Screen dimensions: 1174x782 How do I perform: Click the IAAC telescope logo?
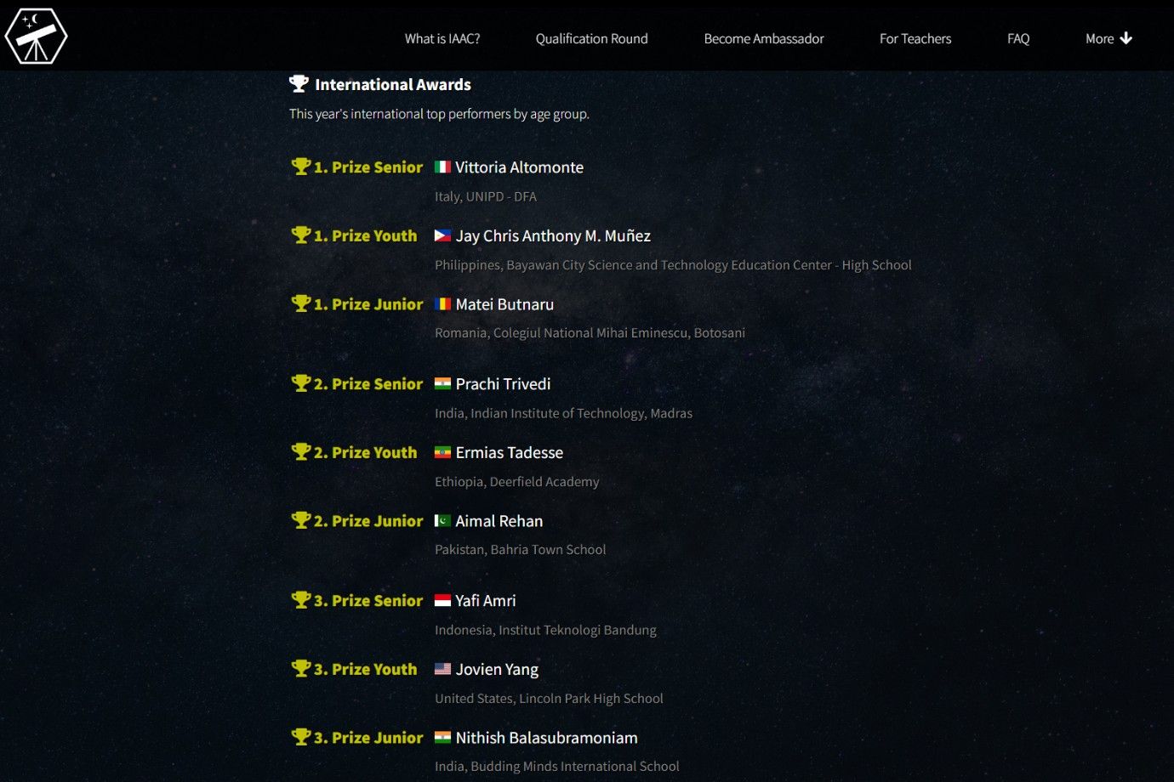[x=36, y=37]
